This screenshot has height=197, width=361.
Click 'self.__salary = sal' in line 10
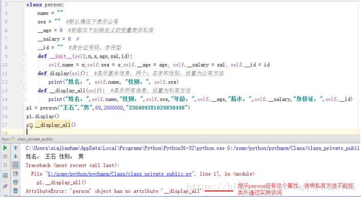coord(199,65)
